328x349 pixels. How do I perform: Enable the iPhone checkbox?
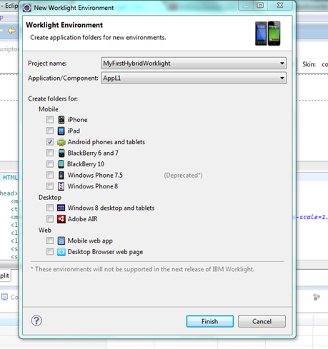50,120
